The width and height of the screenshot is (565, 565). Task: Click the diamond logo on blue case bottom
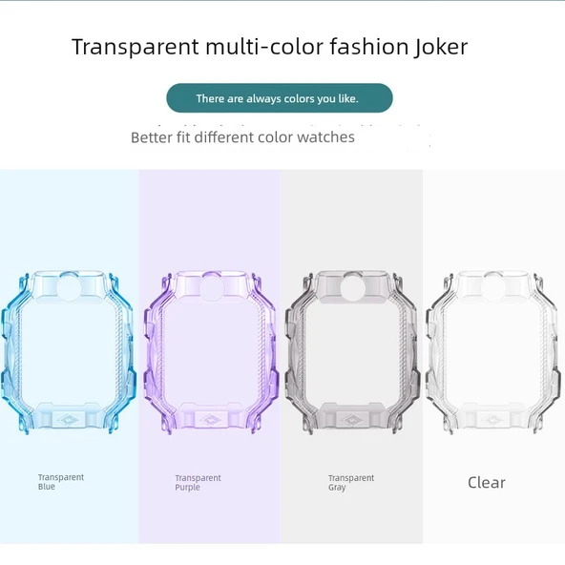click(x=69, y=420)
